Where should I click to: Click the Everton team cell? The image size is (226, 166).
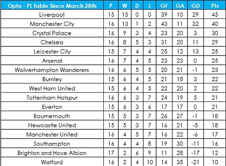(x=52, y=107)
